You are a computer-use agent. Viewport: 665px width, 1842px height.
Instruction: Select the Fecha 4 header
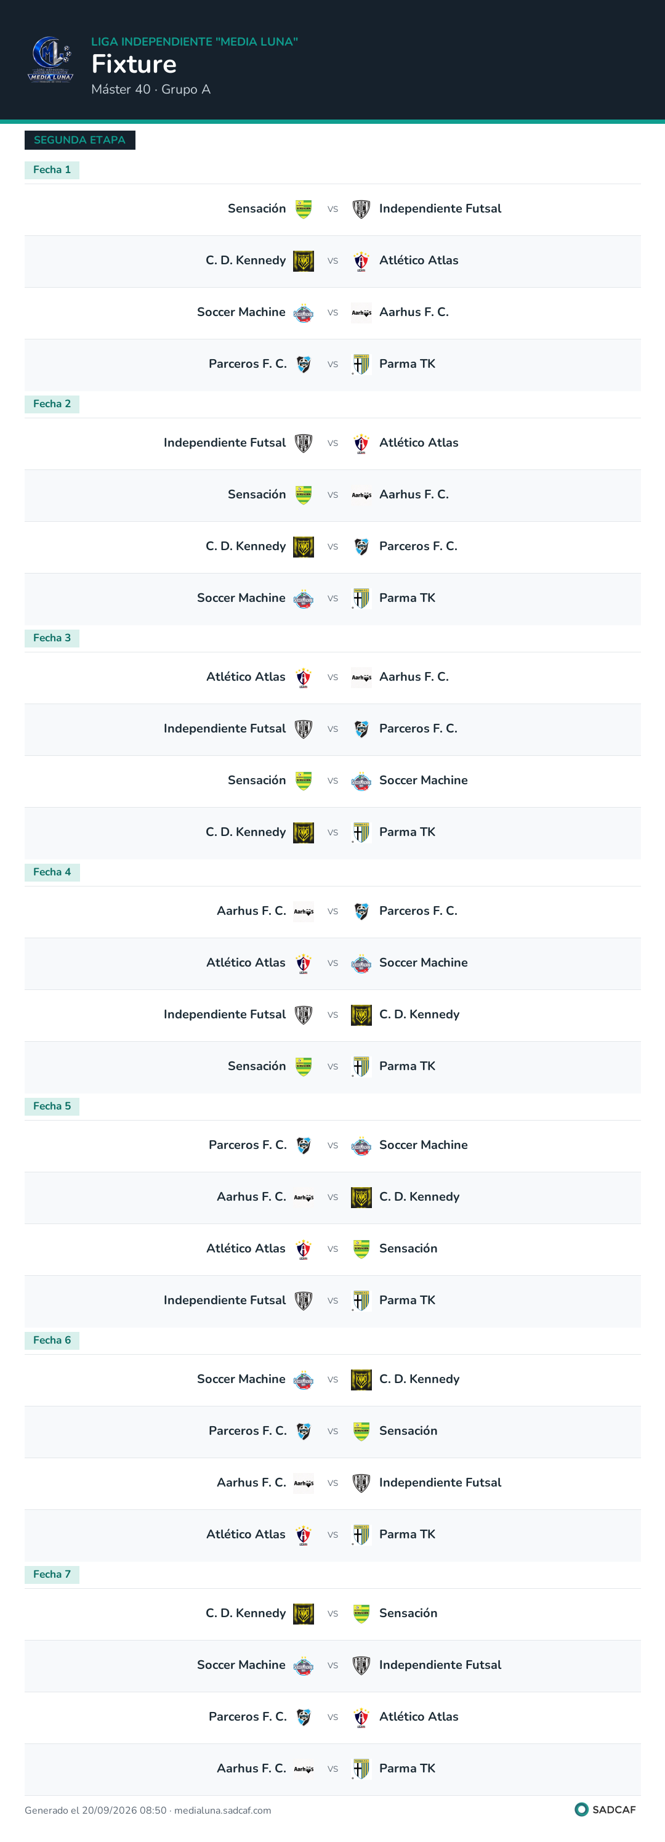click(x=52, y=872)
